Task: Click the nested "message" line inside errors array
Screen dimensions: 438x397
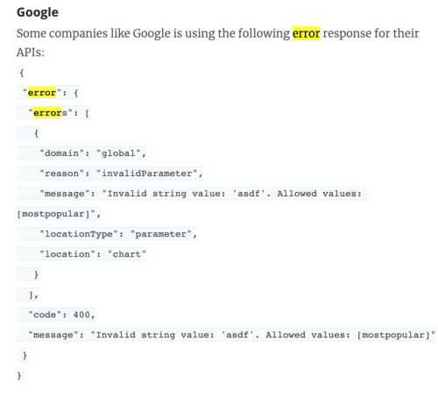Action: [201, 194]
